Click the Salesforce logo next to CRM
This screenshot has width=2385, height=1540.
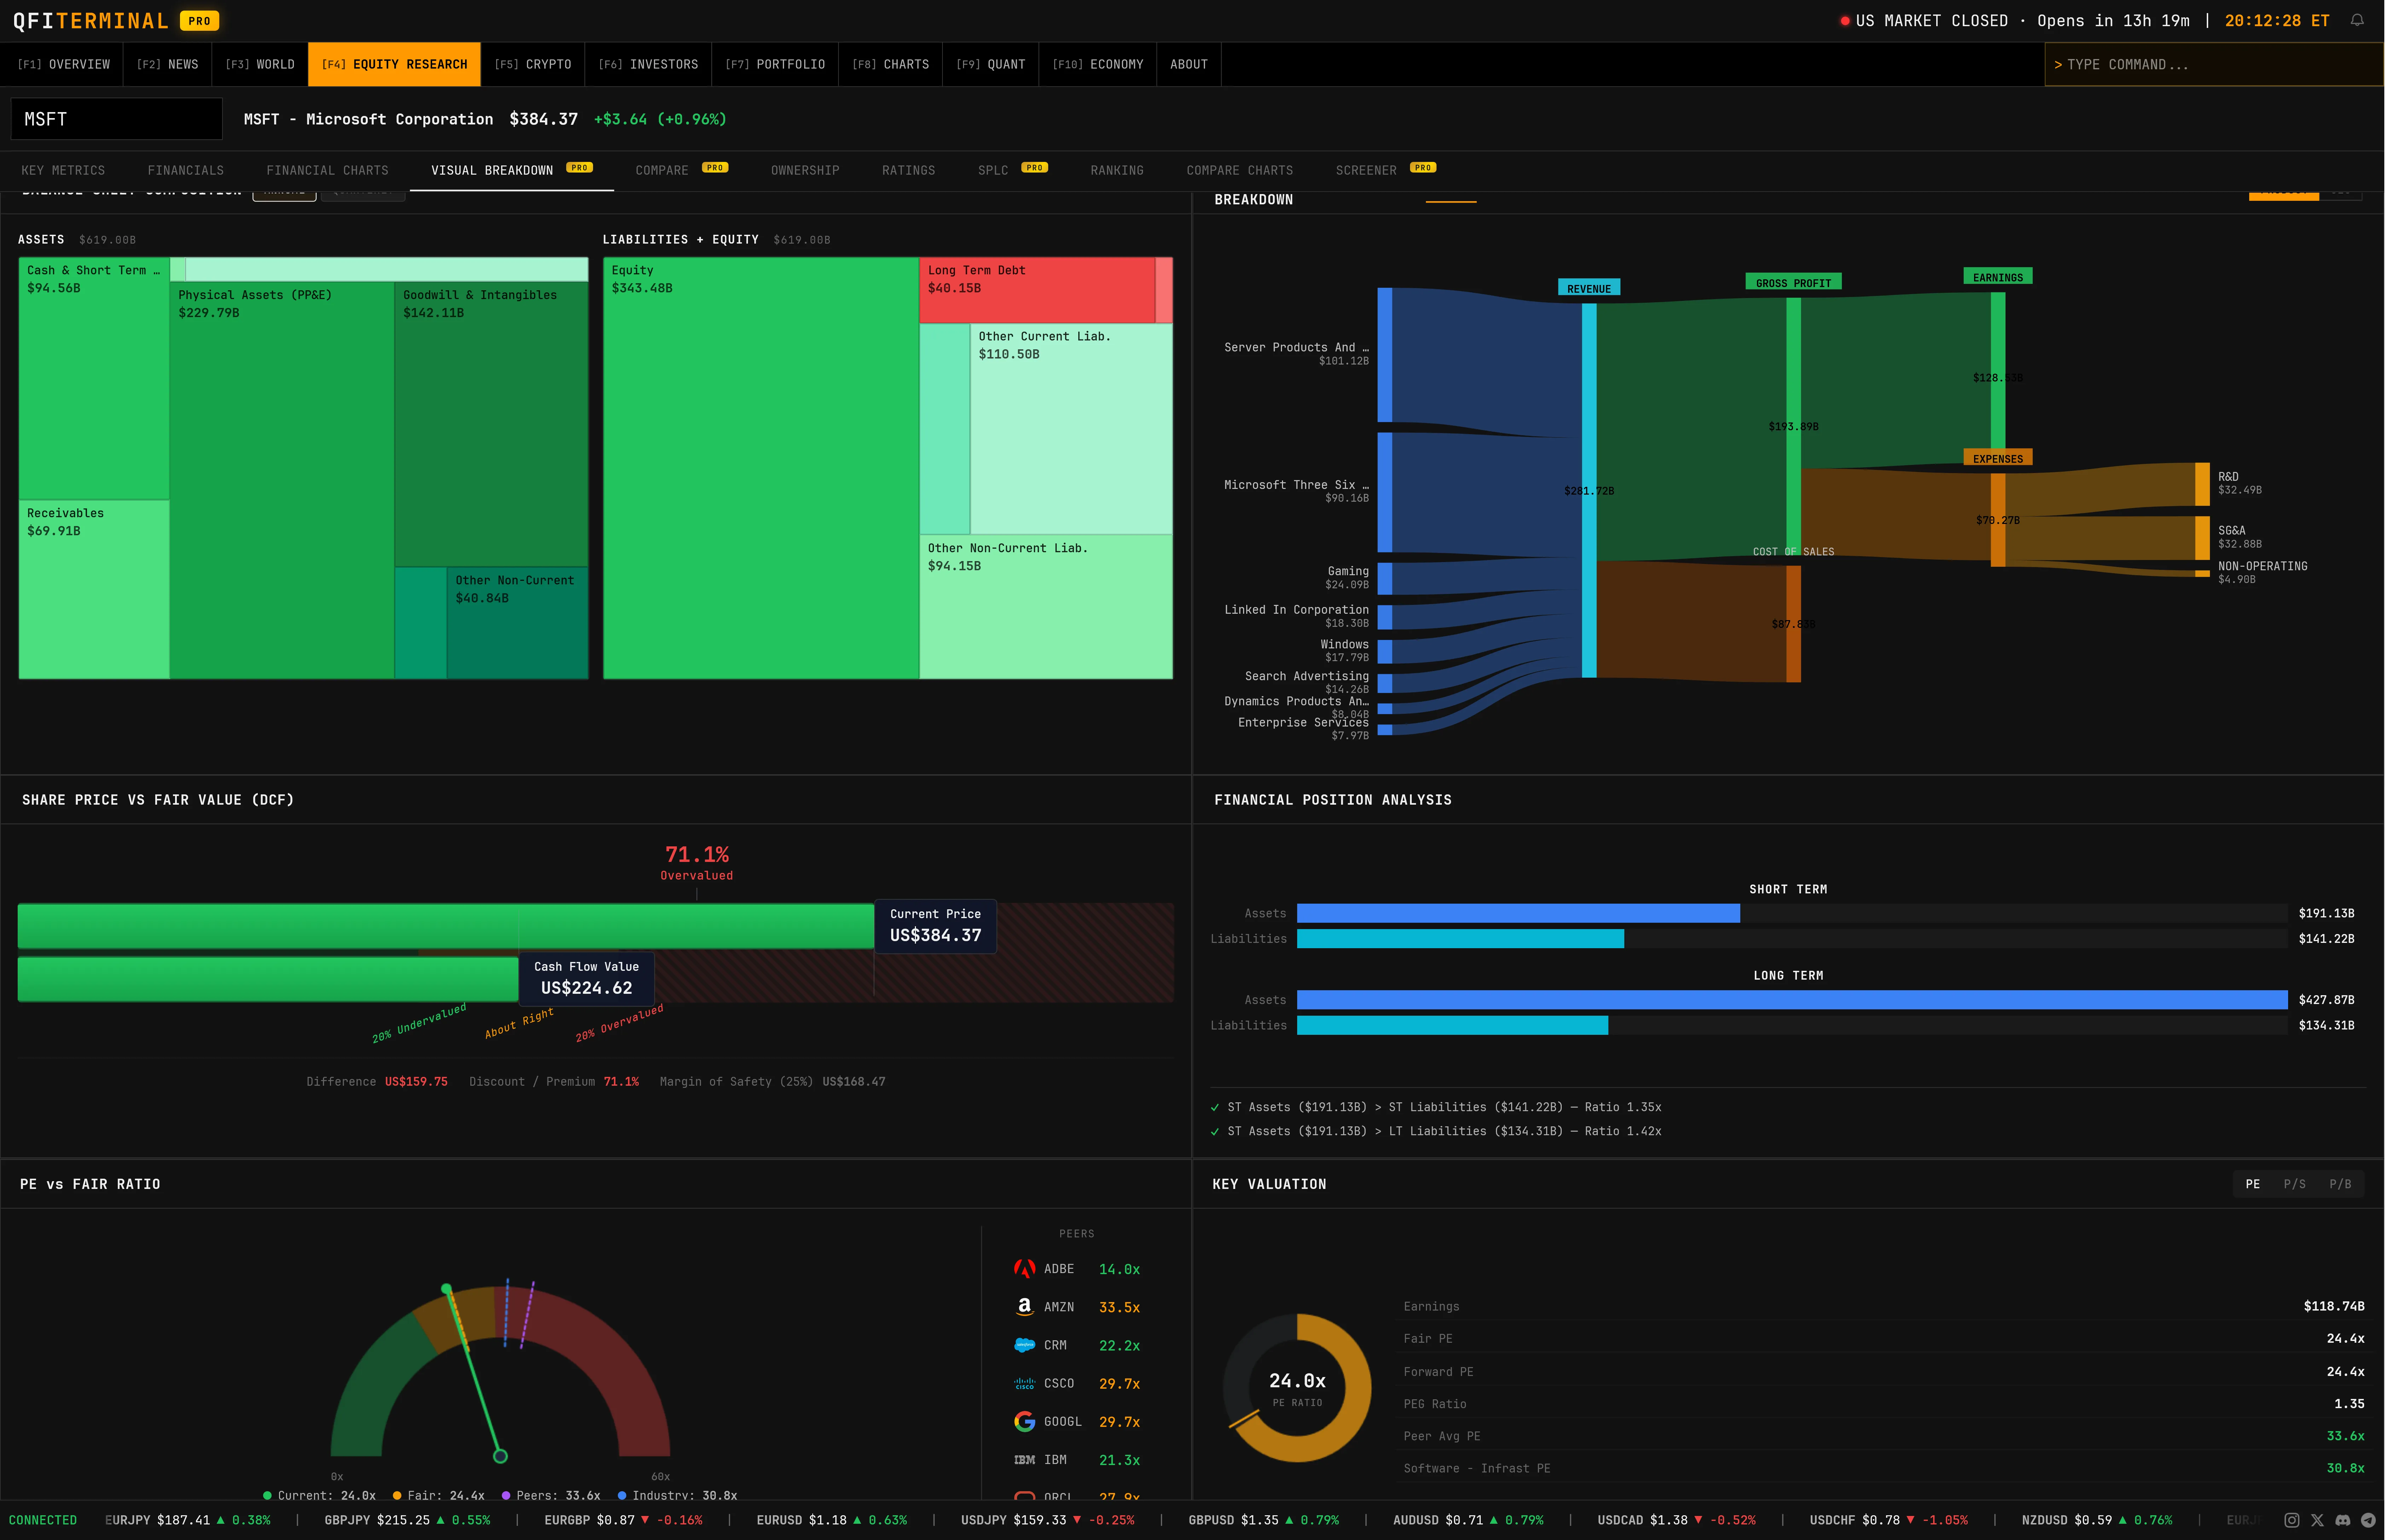[1024, 1345]
